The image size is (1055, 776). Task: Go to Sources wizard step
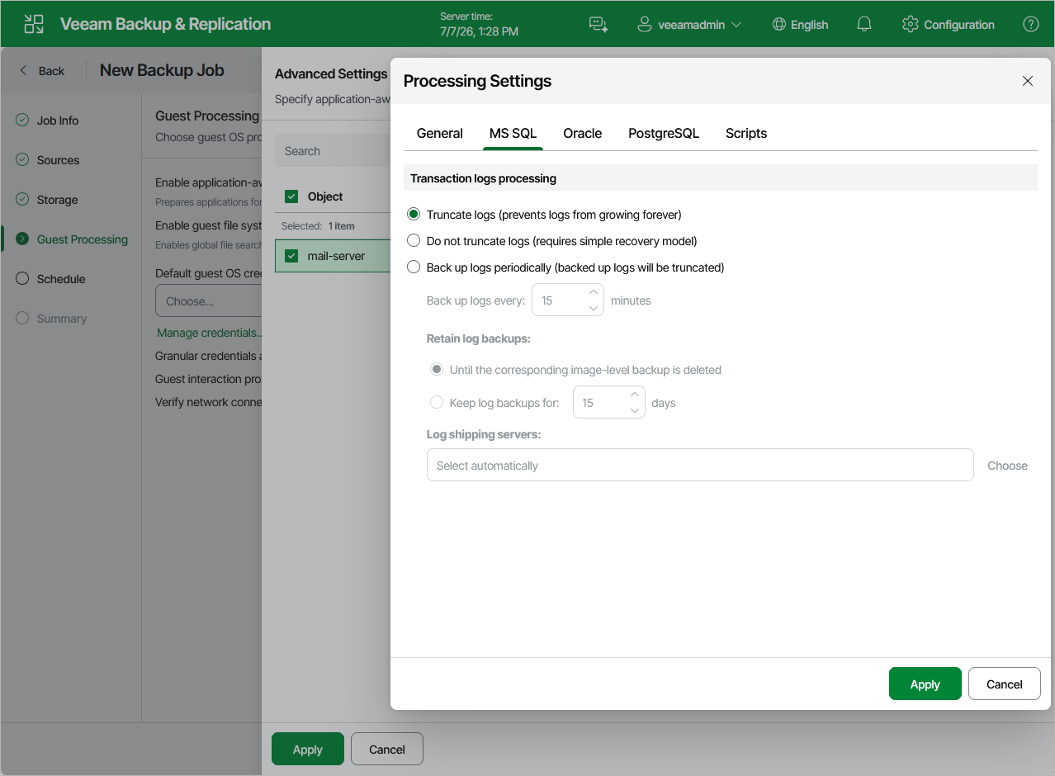tap(59, 160)
